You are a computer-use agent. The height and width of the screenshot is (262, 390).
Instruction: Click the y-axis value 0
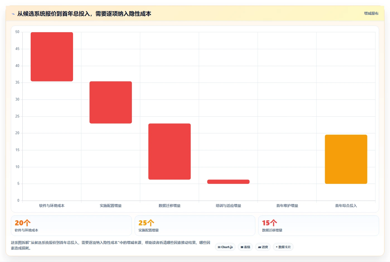18,200
